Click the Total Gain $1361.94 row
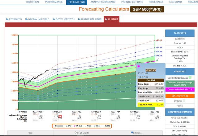This screenshot has width=198, height=136. click(151, 97)
